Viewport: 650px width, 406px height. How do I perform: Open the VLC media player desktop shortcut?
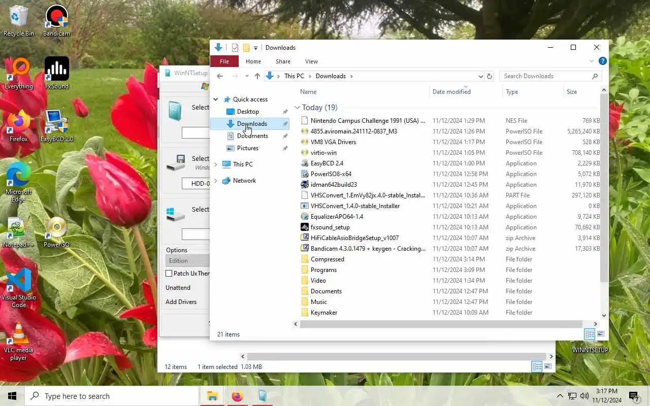(x=19, y=341)
